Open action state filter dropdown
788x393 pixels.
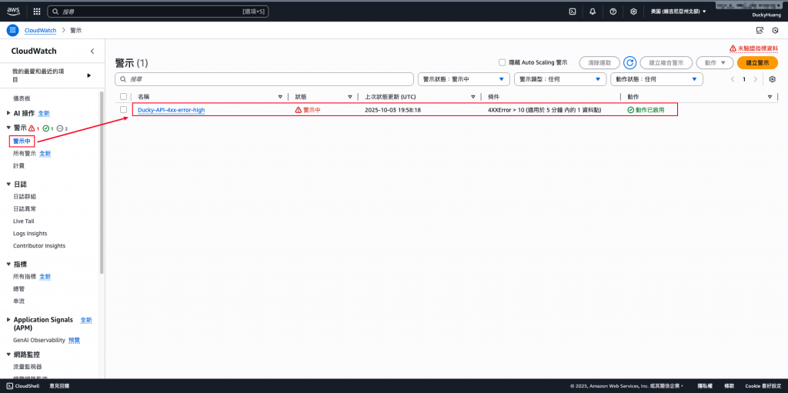pyautogui.click(x=656, y=79)
